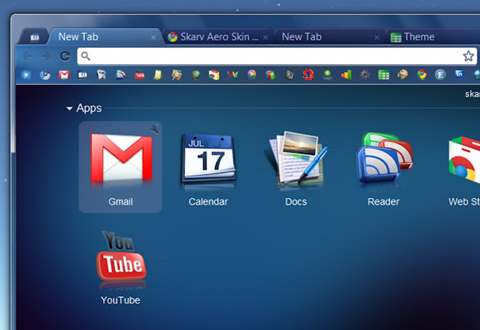480x330 pixels.
Task: Click the Reader label under the icon
Action: point(384,202)
